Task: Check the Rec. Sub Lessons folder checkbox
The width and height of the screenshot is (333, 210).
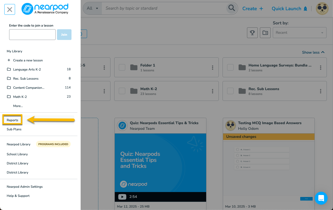Action: click(230, 91)
